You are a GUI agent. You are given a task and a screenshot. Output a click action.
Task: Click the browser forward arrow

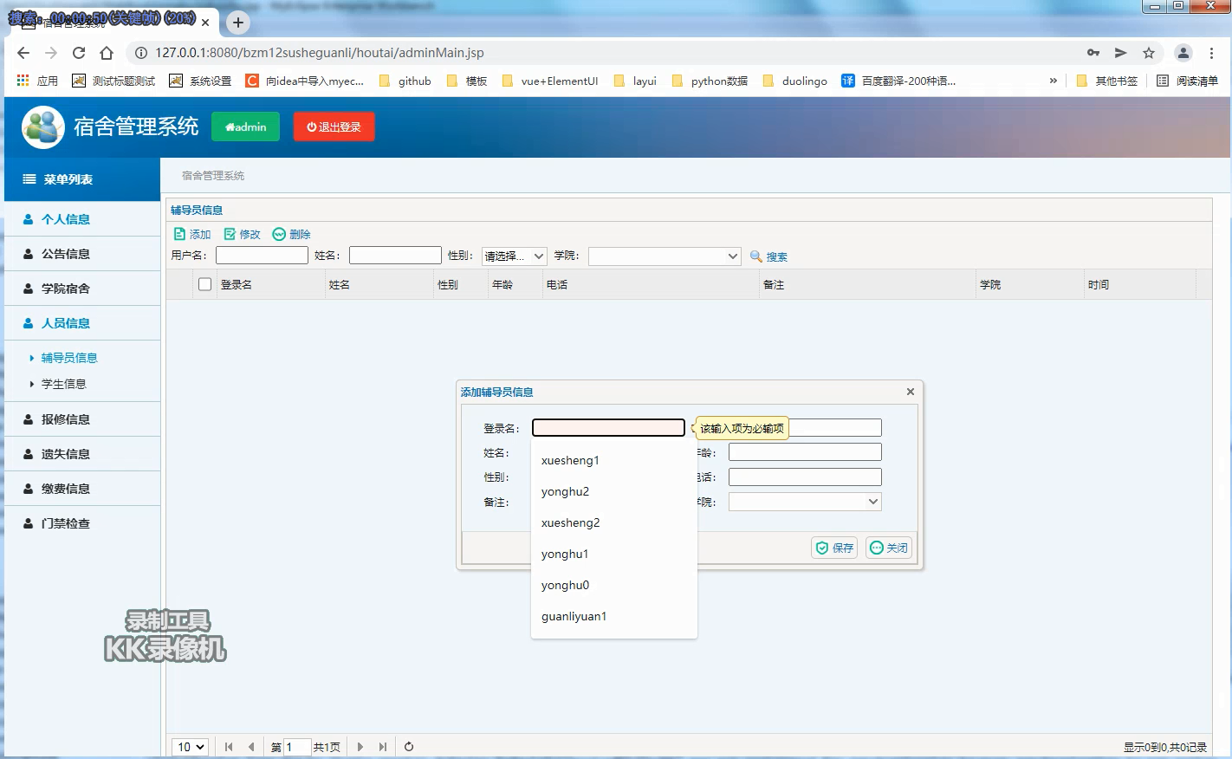(51, 53)
